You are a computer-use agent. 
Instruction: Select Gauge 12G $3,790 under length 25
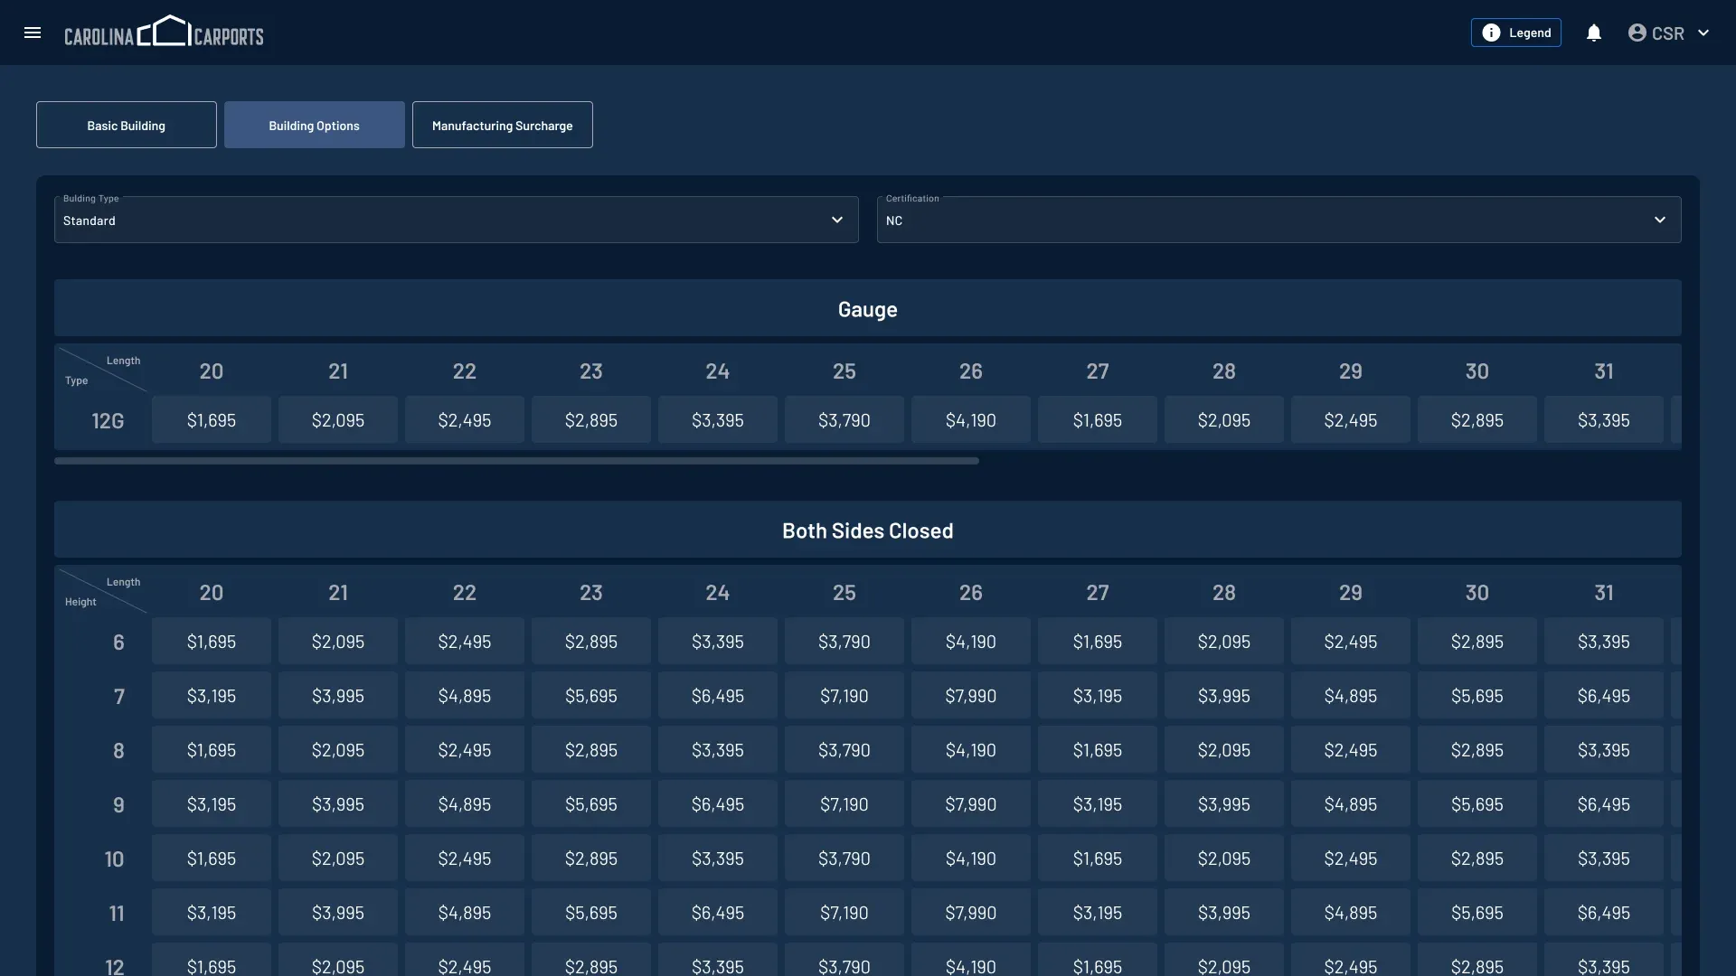[x=844, y=419]
